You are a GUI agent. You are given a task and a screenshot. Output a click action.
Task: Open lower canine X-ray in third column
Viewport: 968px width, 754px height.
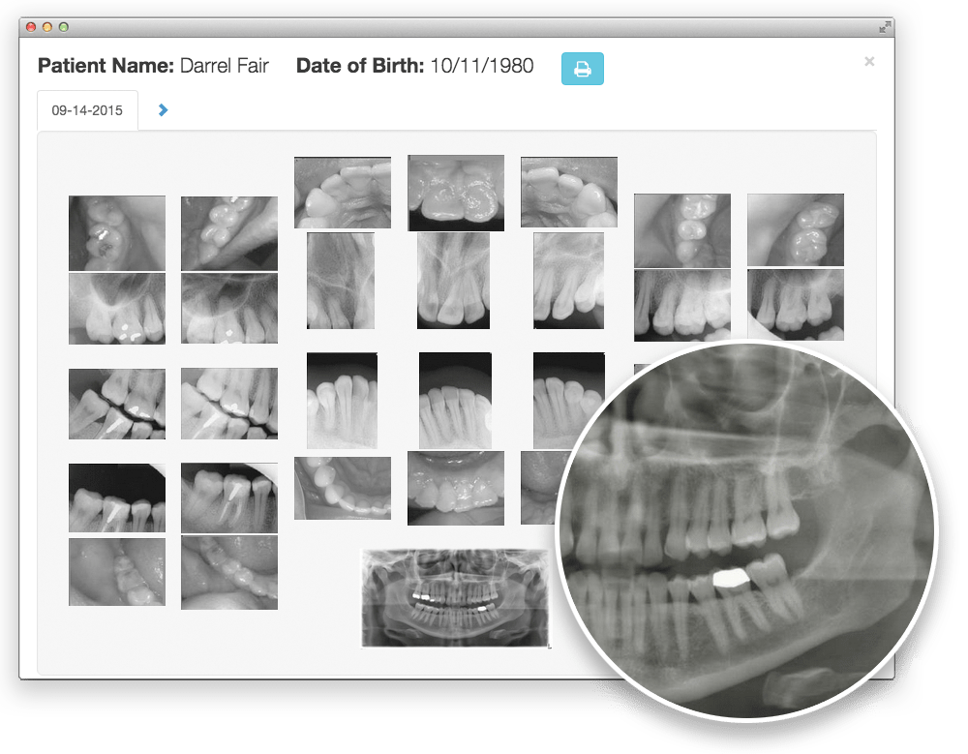click(x=342, y=400)
